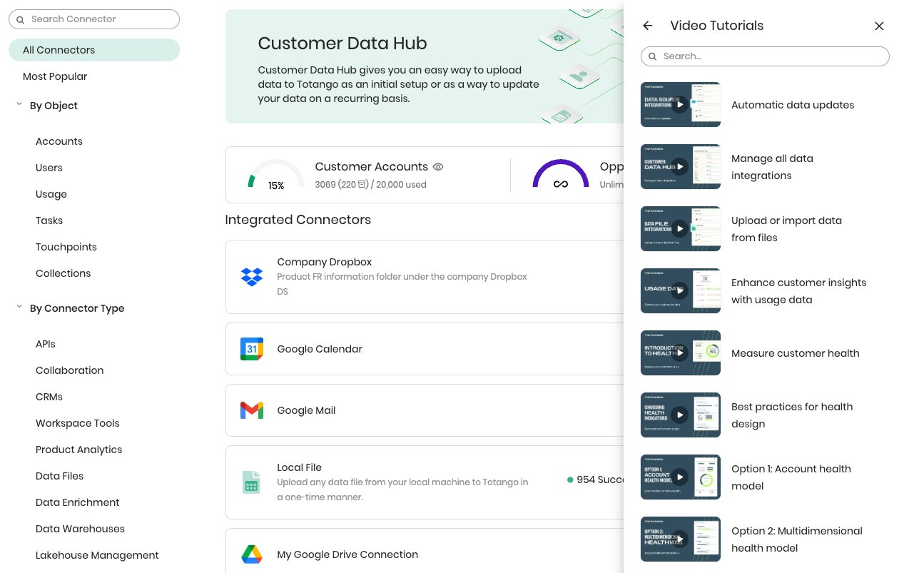Click the Google Mail icon
Screen dimensions: 904x573
click(252, 410)
